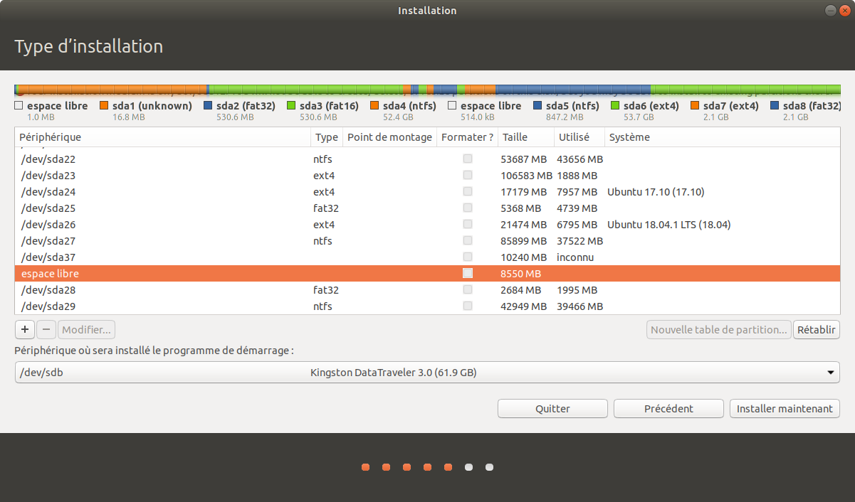The width and height of the screenshot is (855, 502).
Task: Click the sda1 orange legend square
Action: pos(104,106)
